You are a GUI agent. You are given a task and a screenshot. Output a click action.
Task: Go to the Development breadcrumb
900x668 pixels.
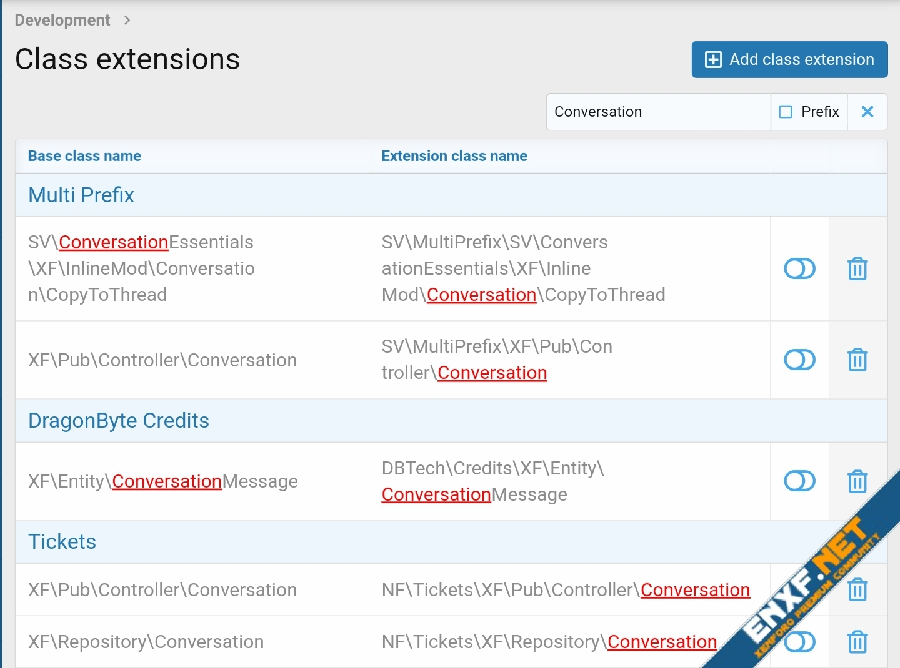tap(62, 21)
